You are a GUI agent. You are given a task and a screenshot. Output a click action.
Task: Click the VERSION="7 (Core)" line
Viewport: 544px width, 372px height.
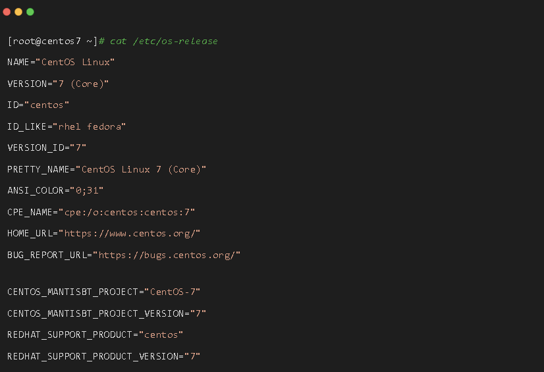coord(58,84)
